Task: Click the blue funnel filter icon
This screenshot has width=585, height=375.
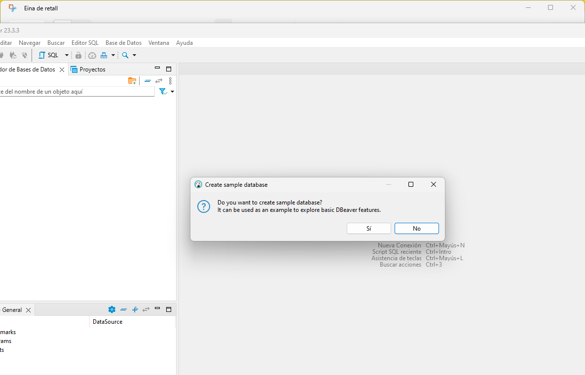Action: [x=163, y=91]
